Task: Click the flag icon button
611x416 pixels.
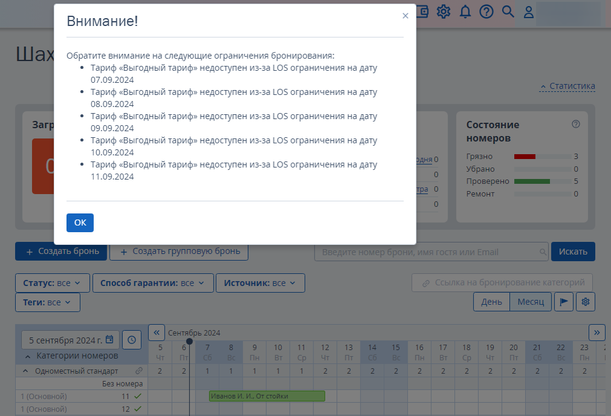Action: click(x=563, y=302)
